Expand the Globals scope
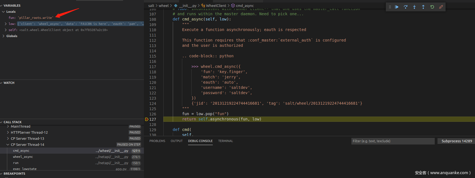This screenshot has width=475, height=178. tap(3, 36)
